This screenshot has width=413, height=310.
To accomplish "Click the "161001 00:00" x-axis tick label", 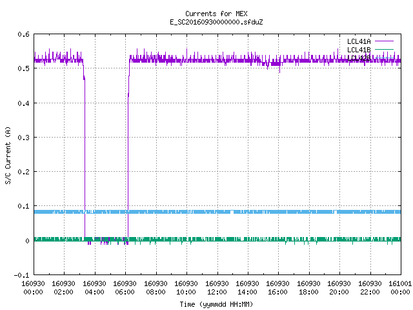I will 400,288.
